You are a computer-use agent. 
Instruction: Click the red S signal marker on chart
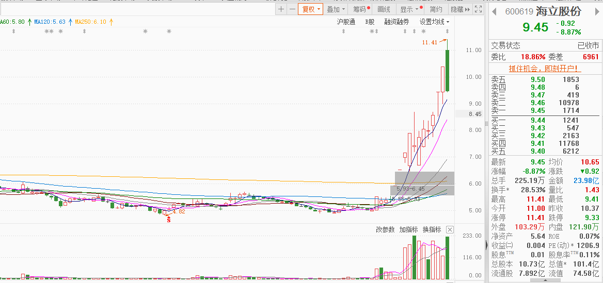pos(168,220)
